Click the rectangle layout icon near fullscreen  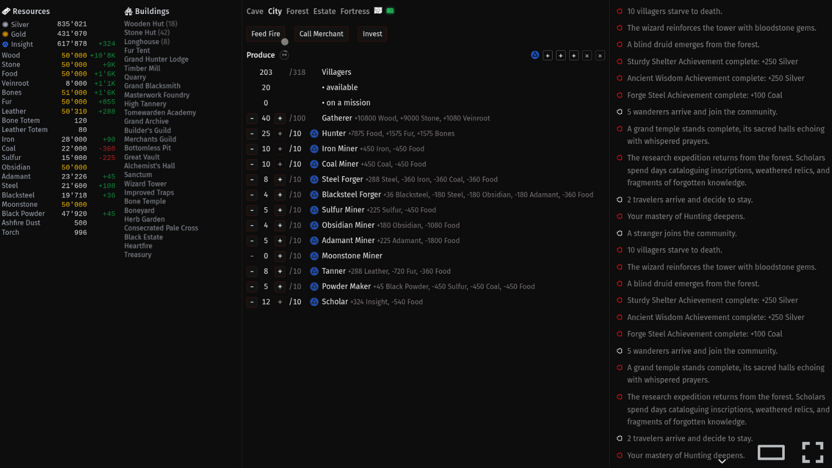(771, 453)
